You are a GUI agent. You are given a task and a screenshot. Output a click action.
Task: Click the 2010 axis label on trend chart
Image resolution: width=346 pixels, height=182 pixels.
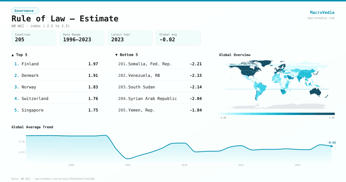[x=185, y=165]
